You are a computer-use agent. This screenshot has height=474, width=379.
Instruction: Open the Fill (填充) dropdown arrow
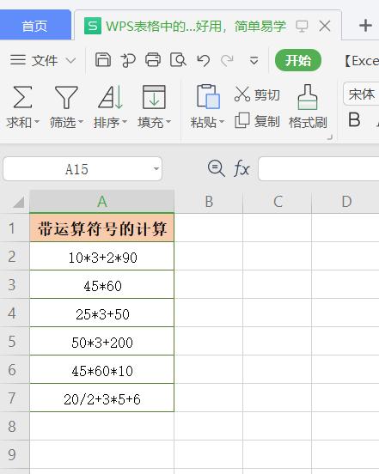pos(168,122)
